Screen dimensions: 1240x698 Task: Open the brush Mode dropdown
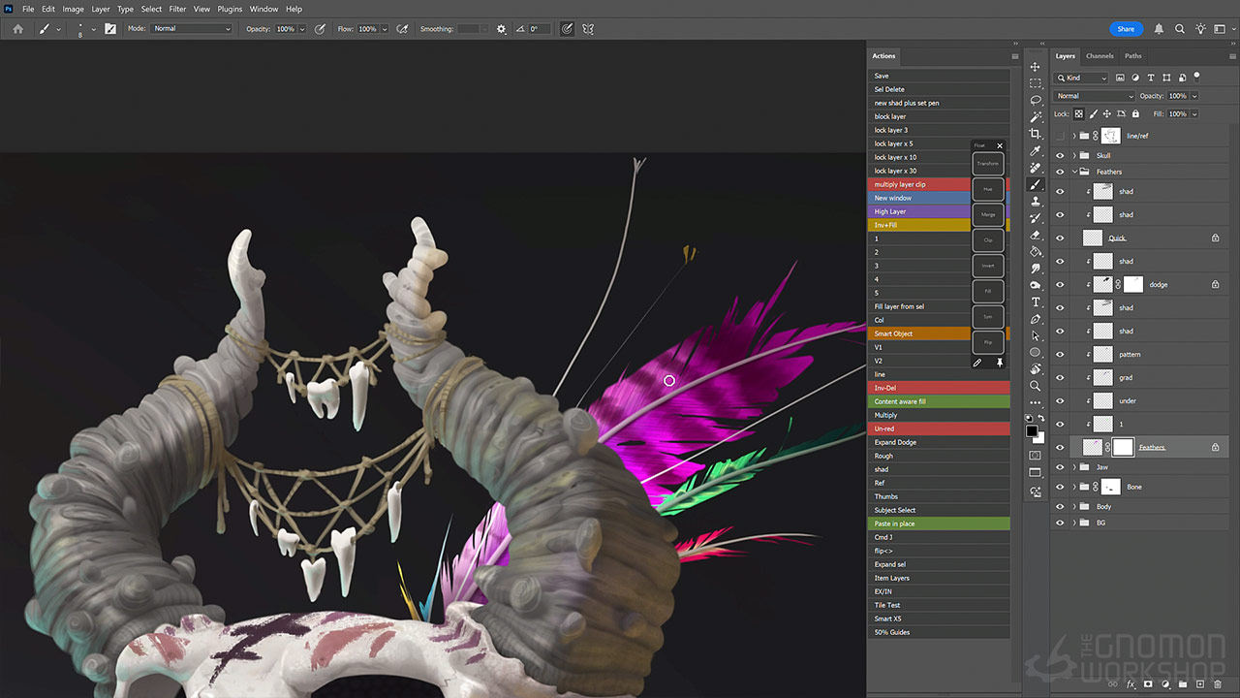point(191,29)
